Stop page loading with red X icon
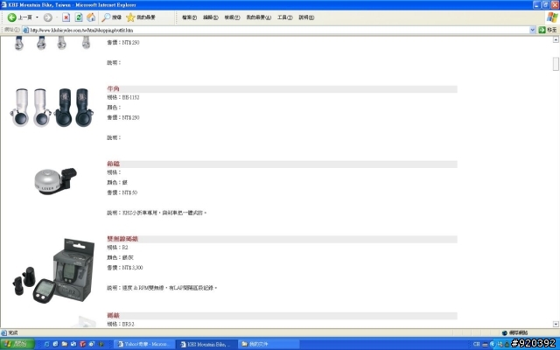 point(66,17)
